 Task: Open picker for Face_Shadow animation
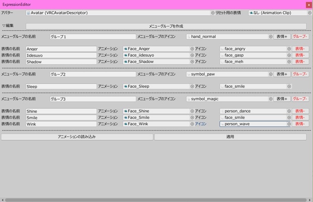pyautogui.click(x=192, y=62)
